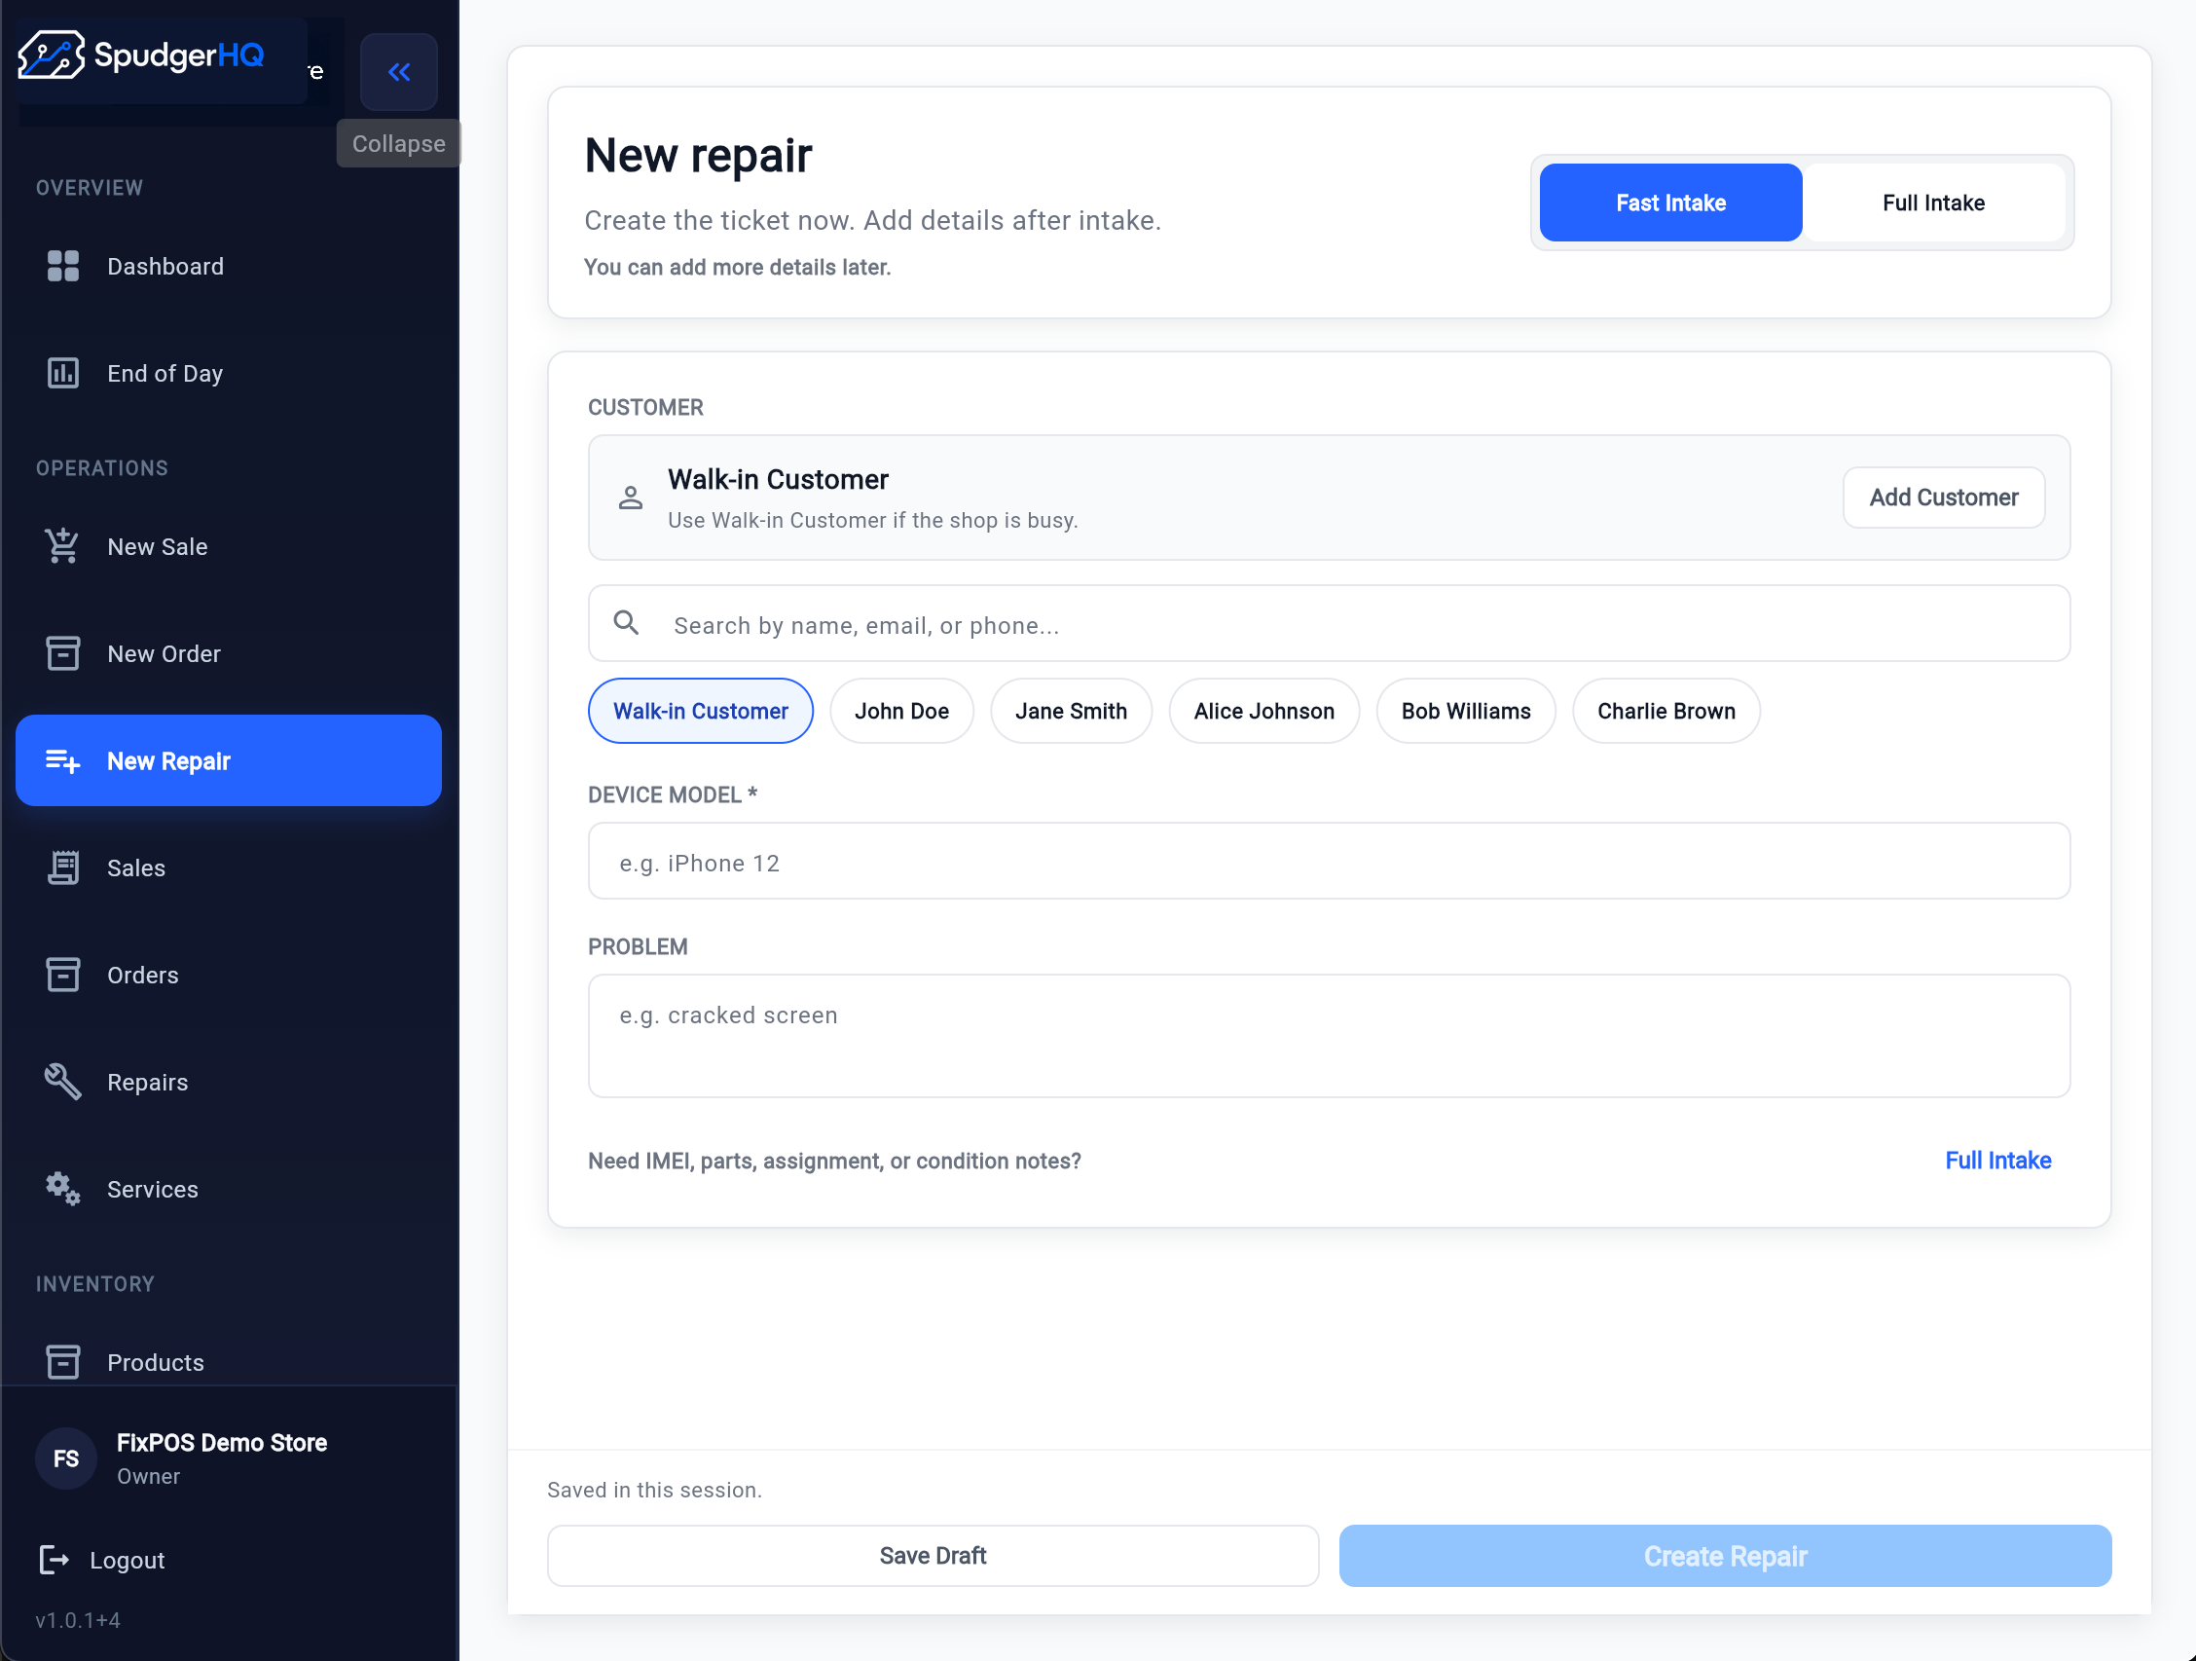Viewport: 2196px width, 1661px height.
Task: Open the Dashboard menu item
Action: tap(229, 266)
